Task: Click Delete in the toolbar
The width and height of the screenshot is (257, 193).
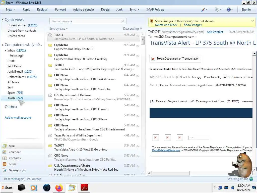Action: tap(105, 10)
